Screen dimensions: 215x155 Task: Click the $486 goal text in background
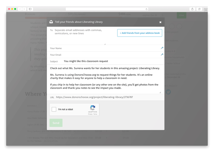point(125,14)
